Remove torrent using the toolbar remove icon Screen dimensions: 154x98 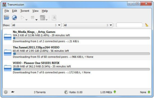point(42,18)
